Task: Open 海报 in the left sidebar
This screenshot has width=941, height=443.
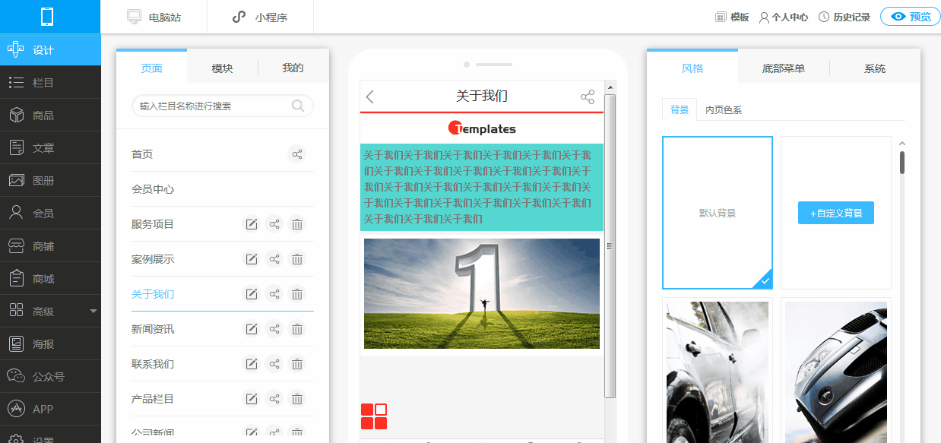Action: (50, 344)
